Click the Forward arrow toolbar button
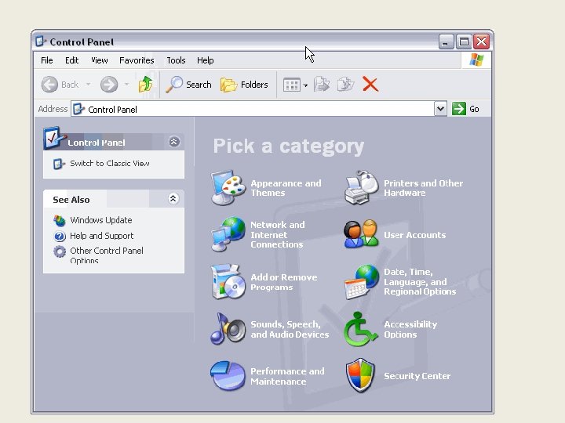The height and width of the screenshot is (423, 565). [x=109, y=85]
